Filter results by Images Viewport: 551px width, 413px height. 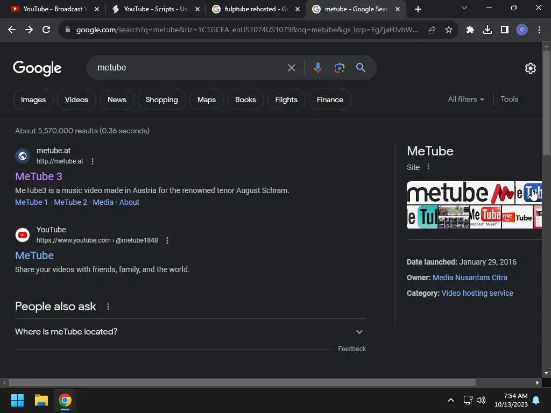coord(33,99)
